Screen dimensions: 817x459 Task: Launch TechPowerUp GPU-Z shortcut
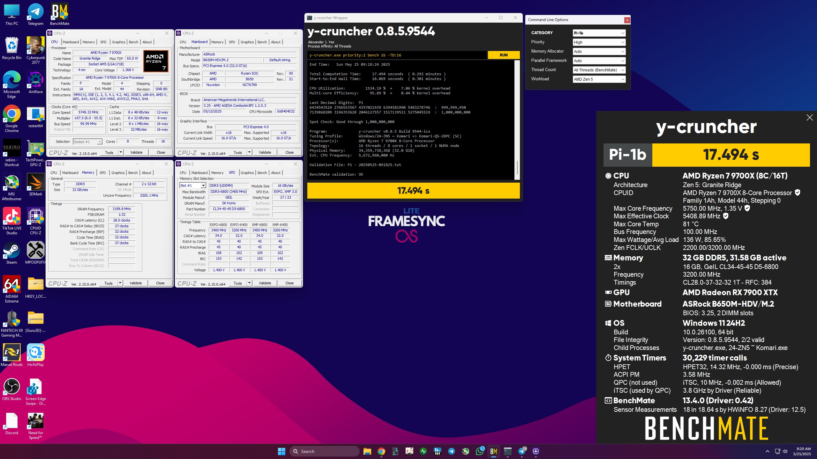(35, 153)
